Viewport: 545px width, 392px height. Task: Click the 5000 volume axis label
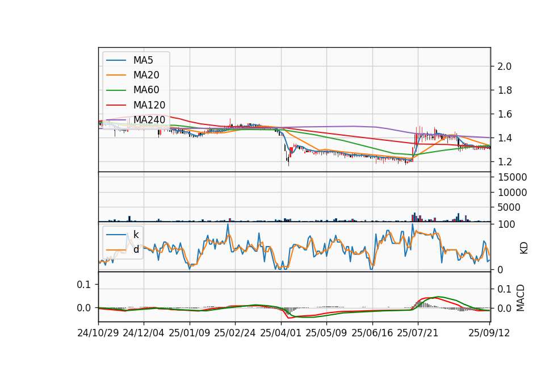pyautogui.click(x=509, y=207)
